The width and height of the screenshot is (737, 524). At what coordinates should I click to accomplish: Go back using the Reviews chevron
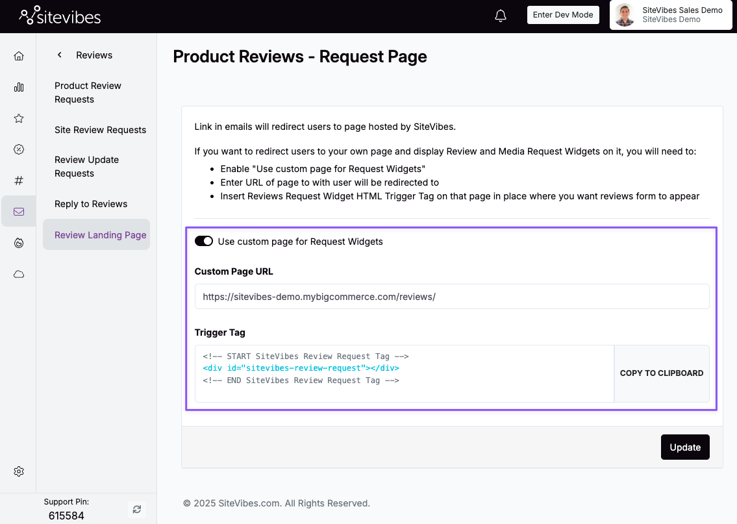60,55
